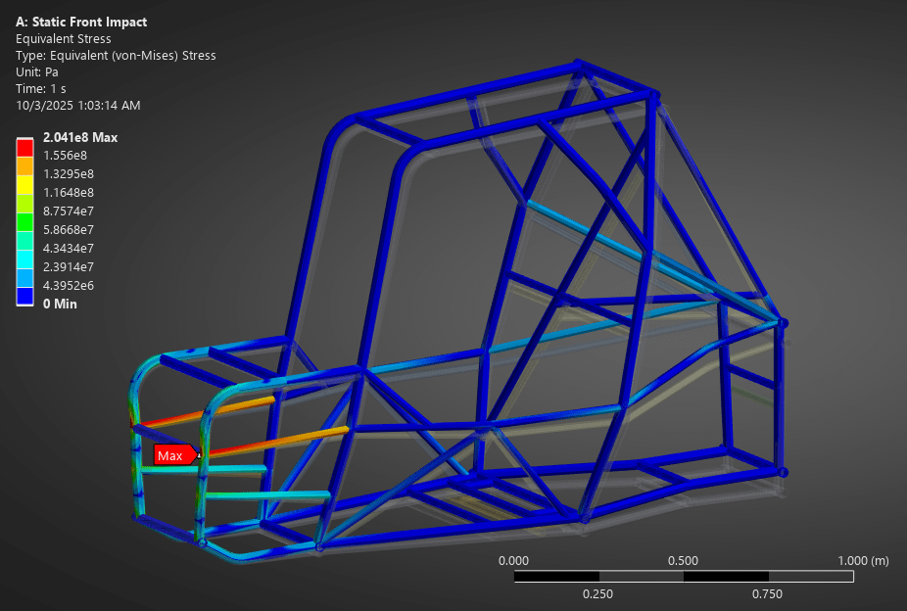907x611 pixels.
Task: Click the 'A: Static Front Impact' title
Action: point(82,22)
